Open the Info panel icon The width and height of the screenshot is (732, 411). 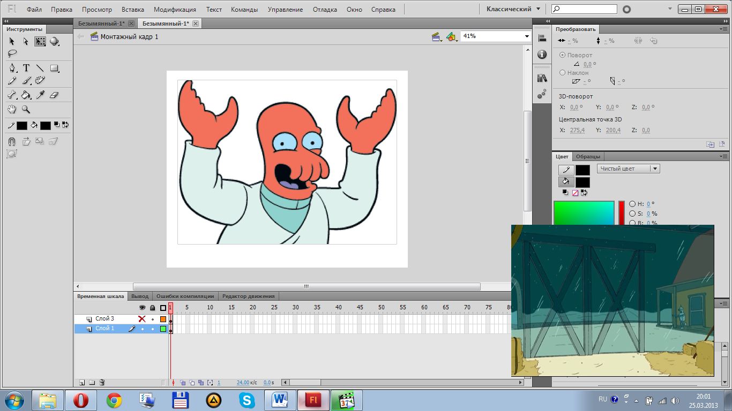point(542,55)
